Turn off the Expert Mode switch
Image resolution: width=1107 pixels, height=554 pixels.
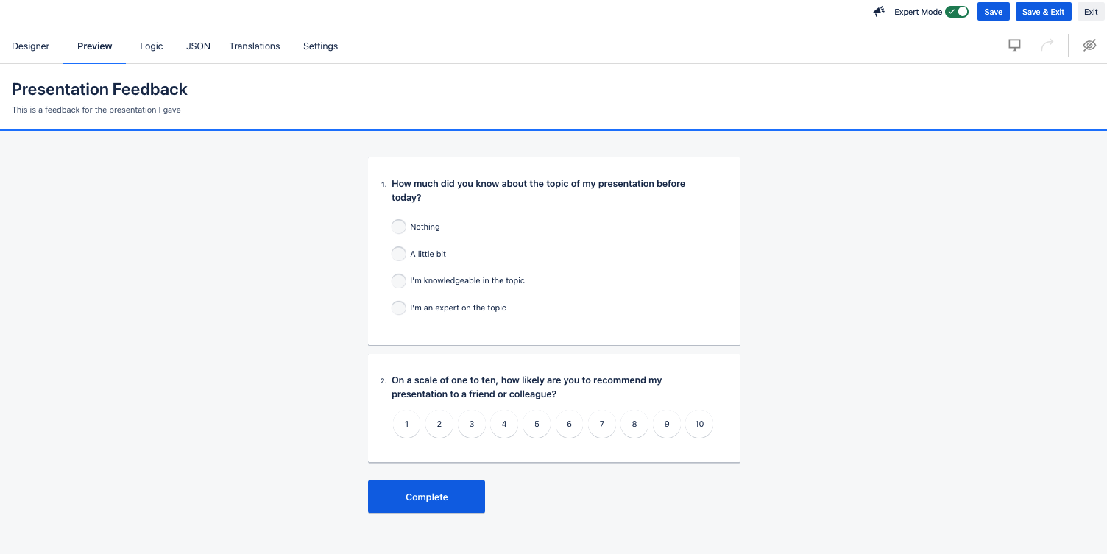click(x=957, y=12)
